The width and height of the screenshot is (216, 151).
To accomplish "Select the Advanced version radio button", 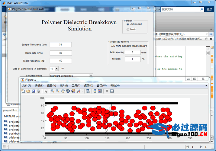I will tap(128, 24).
